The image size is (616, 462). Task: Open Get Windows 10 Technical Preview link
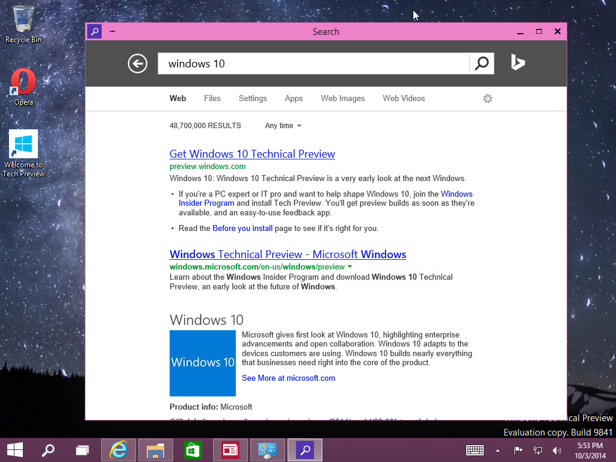click(252, 154)
